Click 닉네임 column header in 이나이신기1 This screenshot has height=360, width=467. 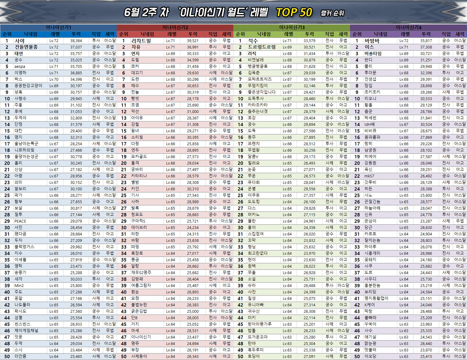31,34
